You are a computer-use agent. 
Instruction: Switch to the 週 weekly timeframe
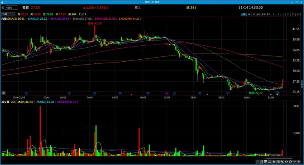[x=249, y=14]
